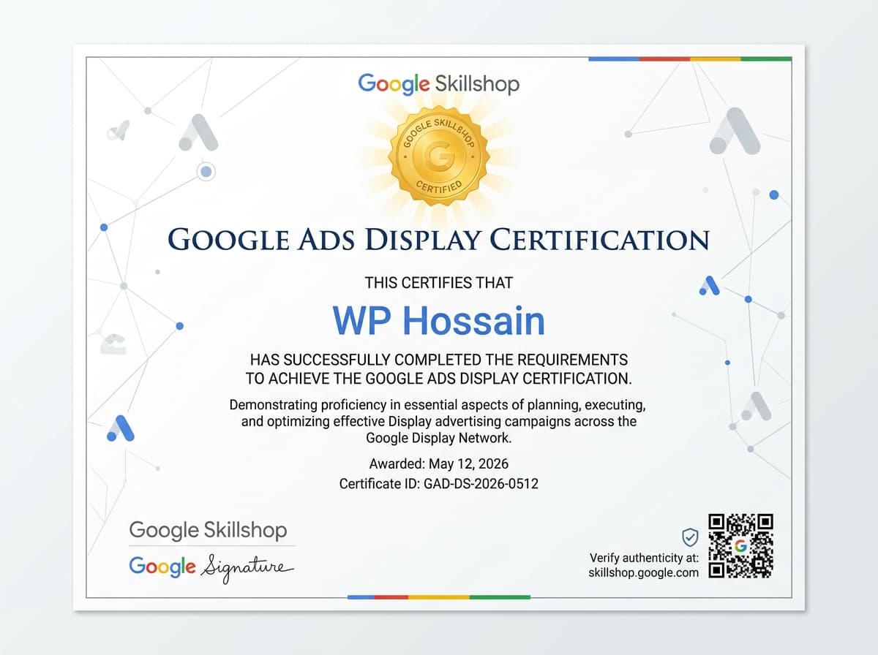Image resolution: width=878 pixels, height=655 pixels.
Task: Click the Awarded: May 12, 2026 line
Action: point(438,463)
